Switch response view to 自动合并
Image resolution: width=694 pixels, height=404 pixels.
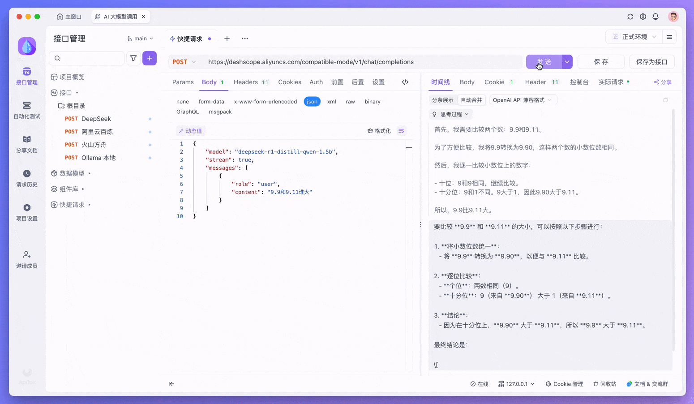(x=471, y=100)
